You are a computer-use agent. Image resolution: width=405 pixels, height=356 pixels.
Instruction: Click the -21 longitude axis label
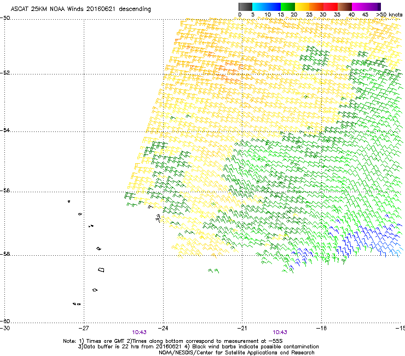coord(242,328)
